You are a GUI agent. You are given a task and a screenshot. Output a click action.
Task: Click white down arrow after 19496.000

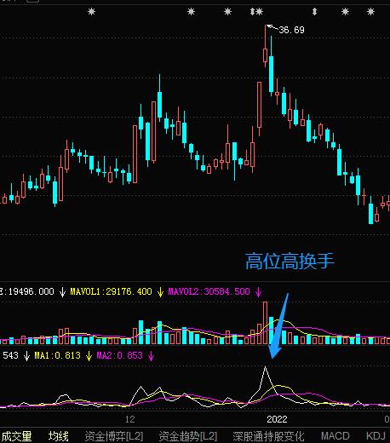click(62, 291)
